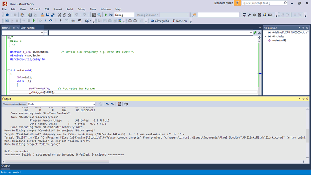This screenshot has height=175, width=311.
Task: Click Standard Mode label
Action: click(x=224, y=3)
